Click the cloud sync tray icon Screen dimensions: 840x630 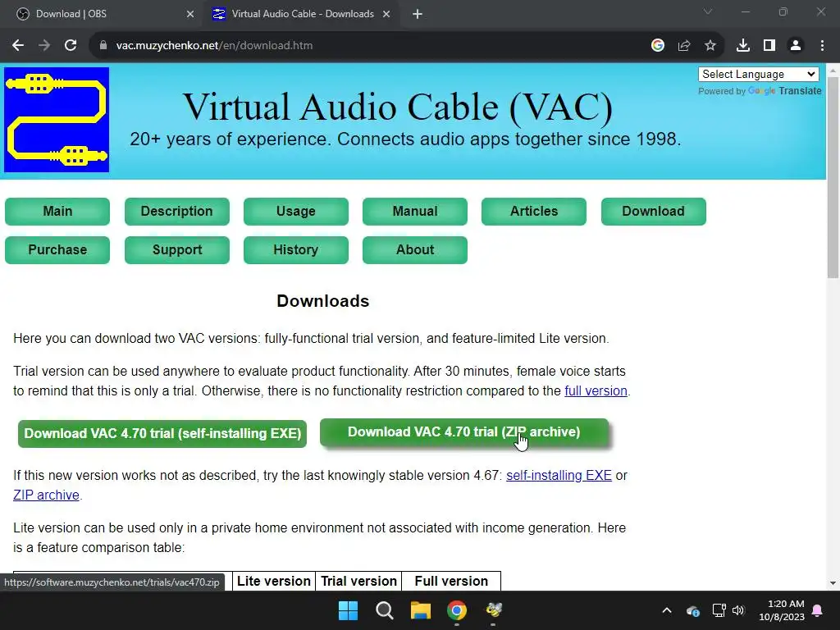pyautogui.click(x=692, y=610)
